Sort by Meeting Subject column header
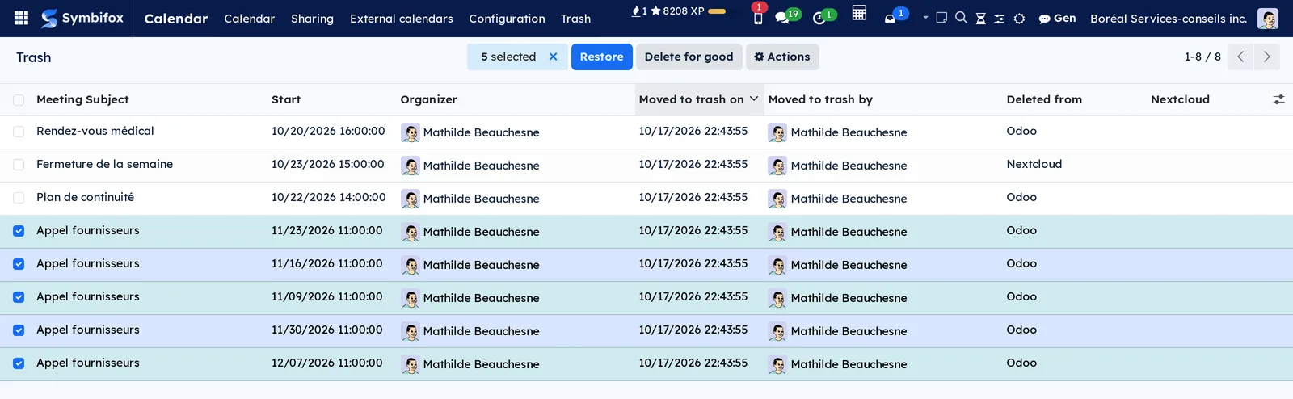1293x399 pixels. pyautogui.click(x=82, y=99)
